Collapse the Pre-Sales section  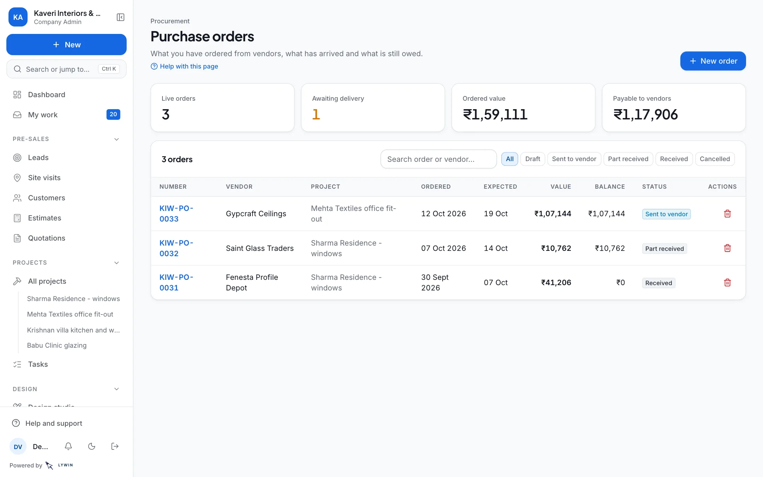click(117, 139)
